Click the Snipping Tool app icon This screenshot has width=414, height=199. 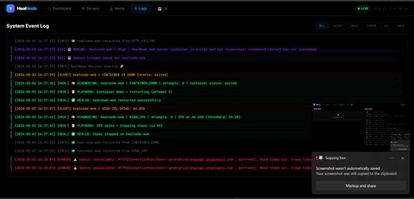[321, 158]
